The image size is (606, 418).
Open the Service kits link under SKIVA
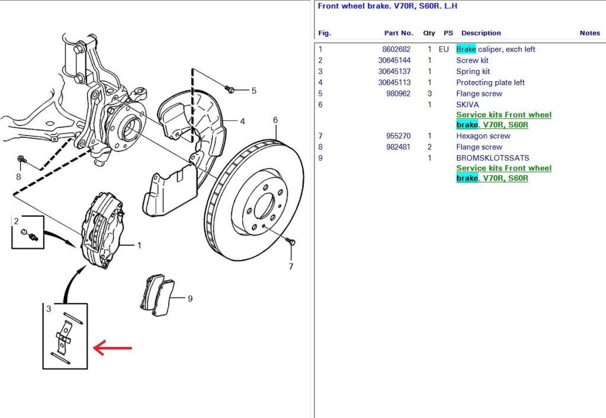tap(504, 120)
